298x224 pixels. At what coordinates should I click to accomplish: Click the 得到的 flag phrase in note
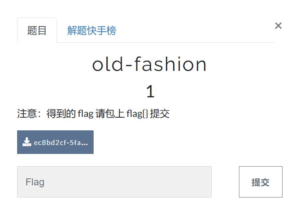(69, 114)
